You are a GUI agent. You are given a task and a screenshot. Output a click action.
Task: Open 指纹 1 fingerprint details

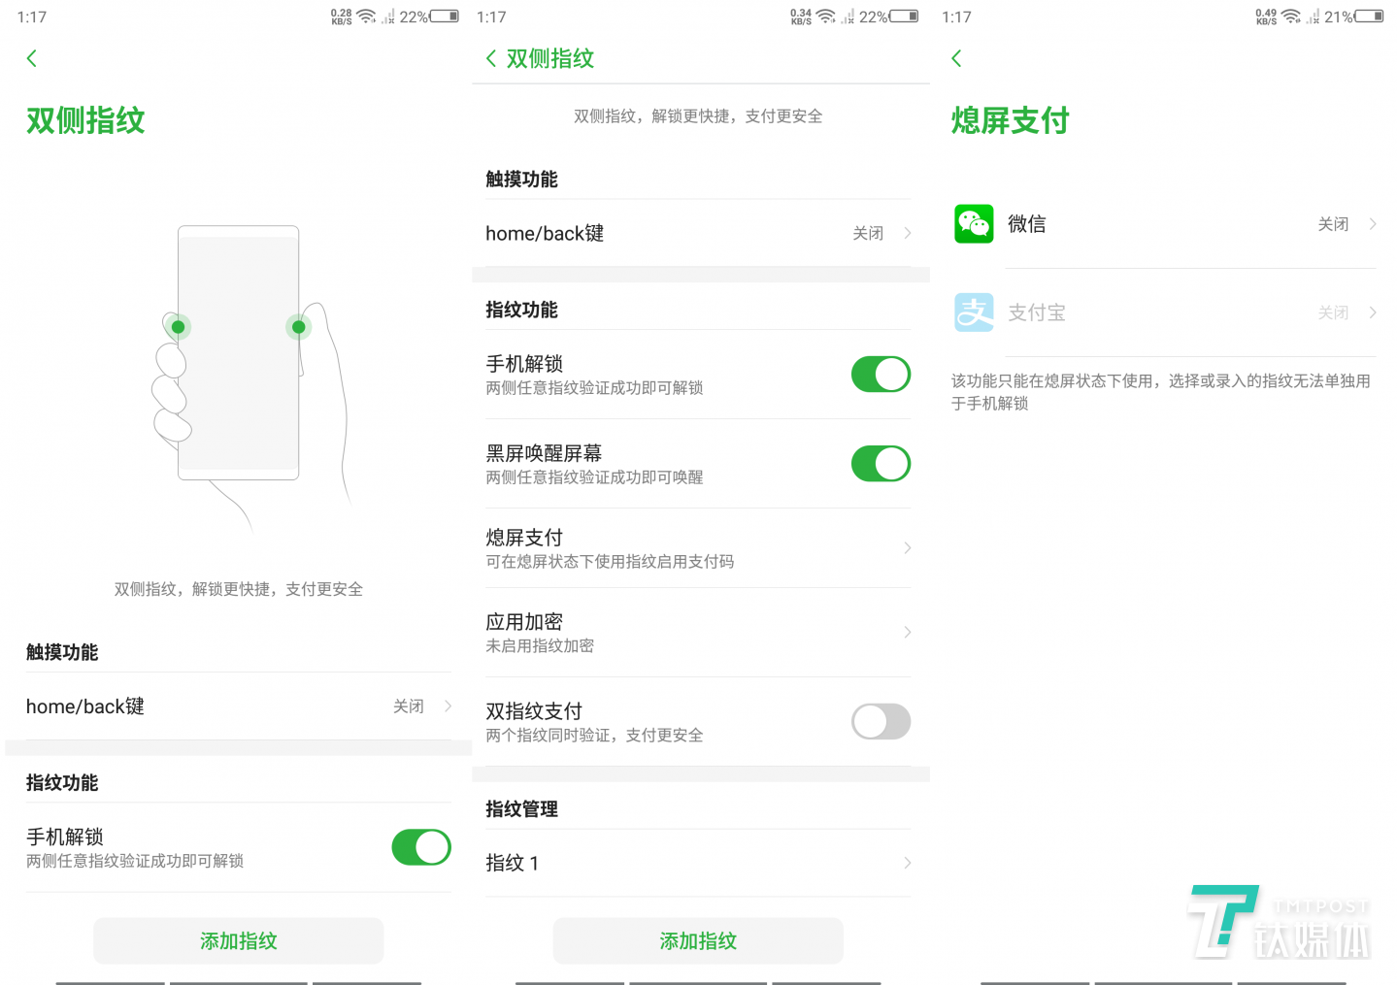[x=698, y=863]
